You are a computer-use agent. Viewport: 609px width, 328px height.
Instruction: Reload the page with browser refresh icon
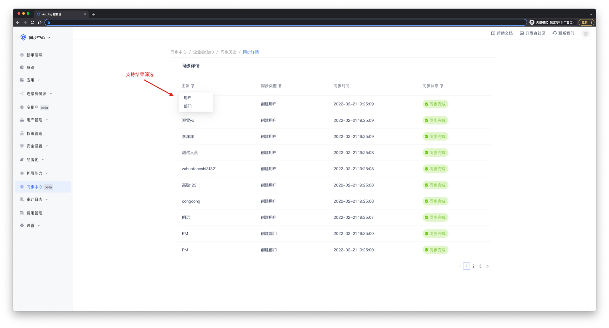(x=32, y=22)
